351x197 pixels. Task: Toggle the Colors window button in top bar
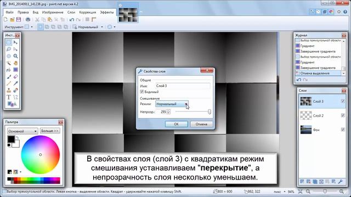pyautogui.click(x=331, y=11)
